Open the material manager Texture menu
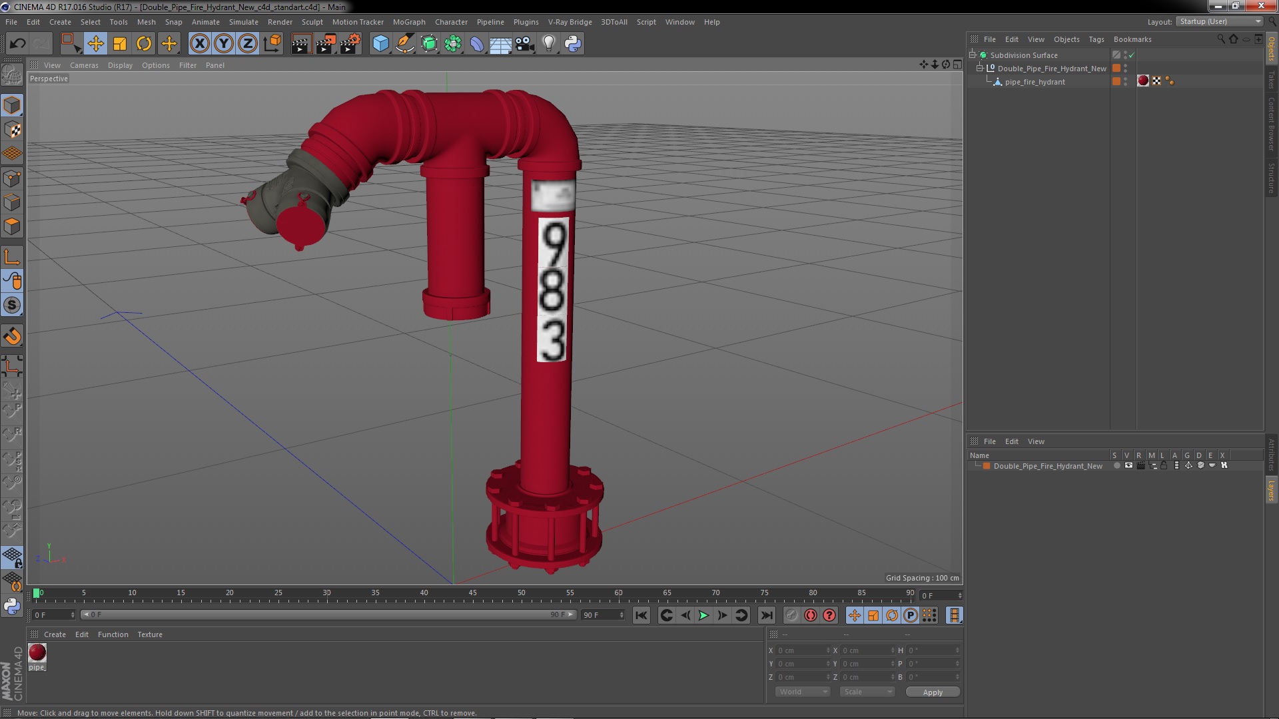1279x719 pixels. (x=150, y=635)
